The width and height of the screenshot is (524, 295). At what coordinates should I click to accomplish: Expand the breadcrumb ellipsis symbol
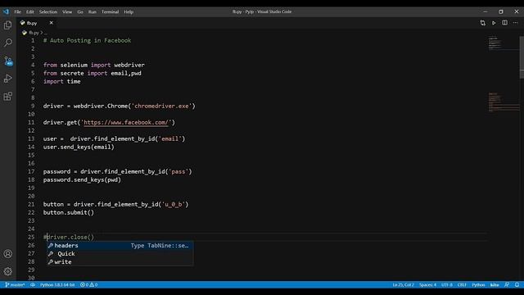pos(46,33)
